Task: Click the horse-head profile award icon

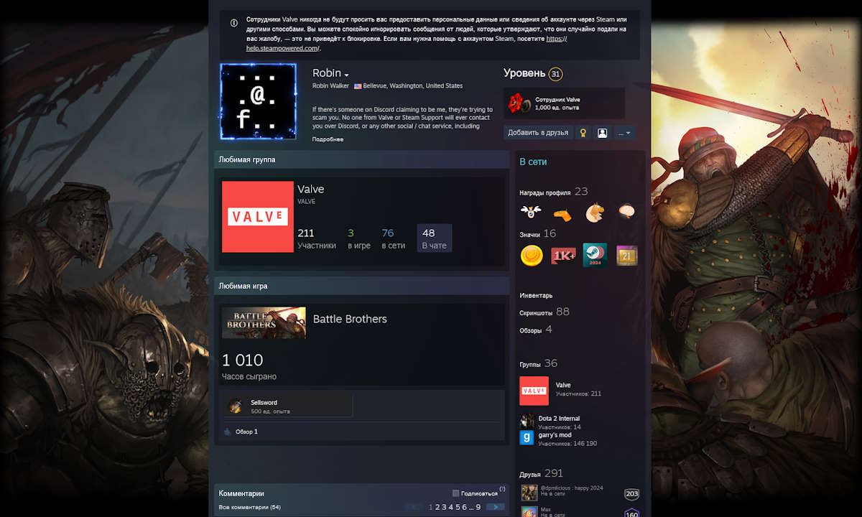Action: pyautogui.click(x=594, y=213)
